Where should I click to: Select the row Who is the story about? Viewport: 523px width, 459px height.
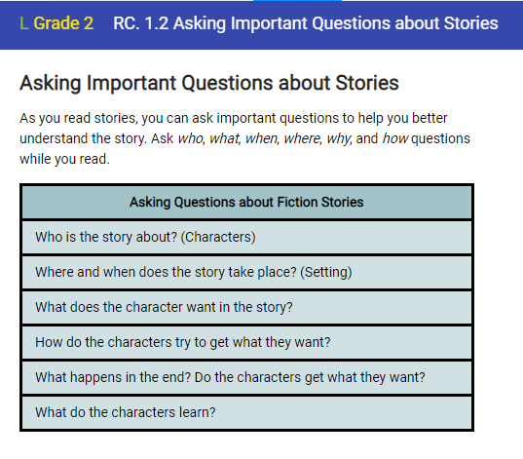tap(246, 237)
